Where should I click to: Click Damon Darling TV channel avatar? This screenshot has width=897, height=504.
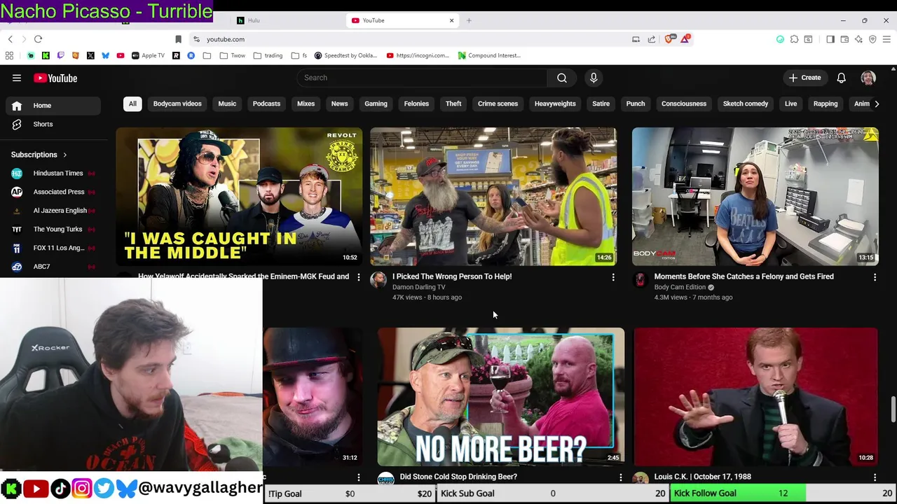click(378, 280)
